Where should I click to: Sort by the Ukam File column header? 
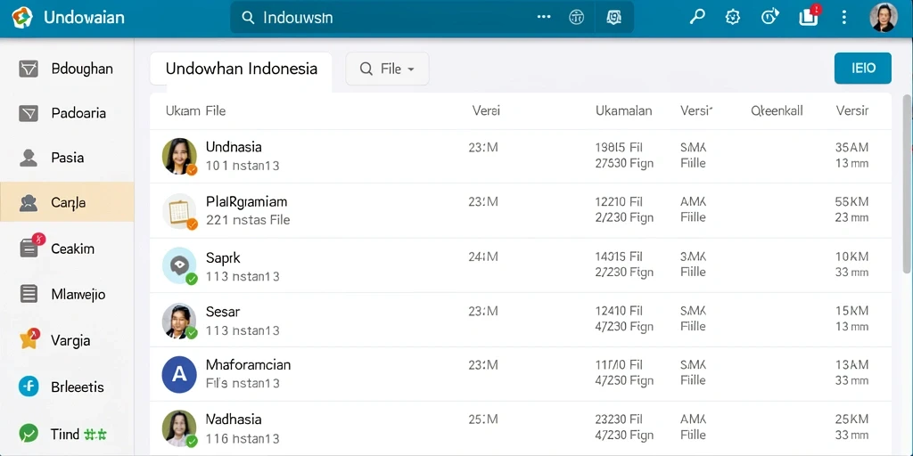(195, 110)
